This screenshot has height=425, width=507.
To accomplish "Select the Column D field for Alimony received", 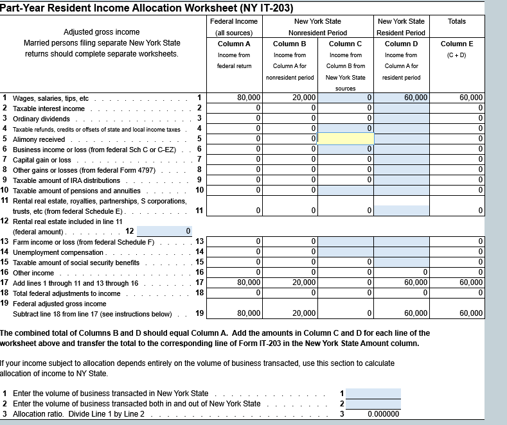I will [401, 139].
